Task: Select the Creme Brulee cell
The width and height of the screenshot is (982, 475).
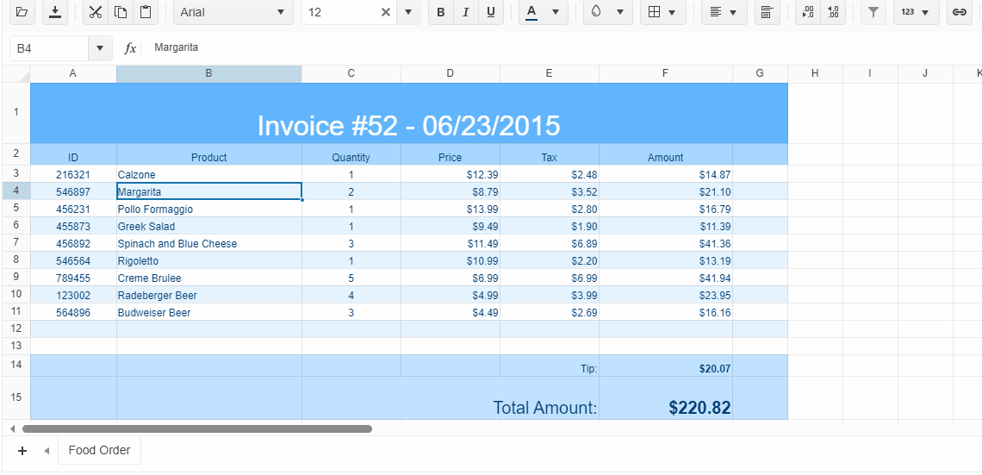Action: 209,278
